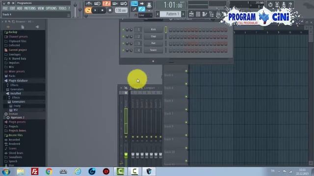314x176 pixels.
Task: Go to next pattern arrow
Action: (183, 14)
